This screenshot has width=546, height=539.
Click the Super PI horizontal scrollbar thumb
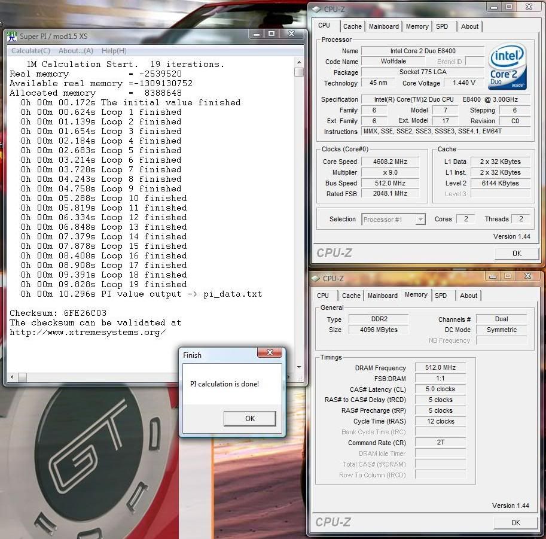click(x=22, y=377)
